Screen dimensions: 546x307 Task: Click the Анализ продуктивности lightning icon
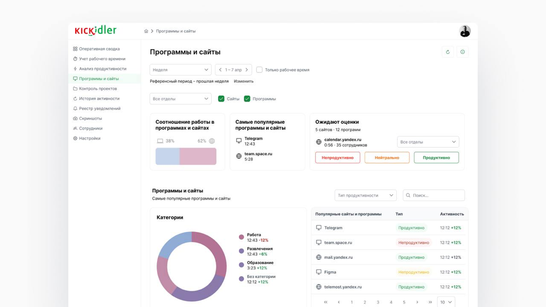(75, 69)
